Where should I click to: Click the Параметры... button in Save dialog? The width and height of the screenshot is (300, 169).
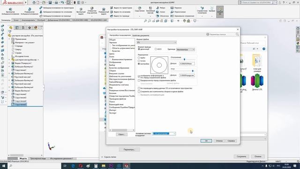tap(129, 149)
